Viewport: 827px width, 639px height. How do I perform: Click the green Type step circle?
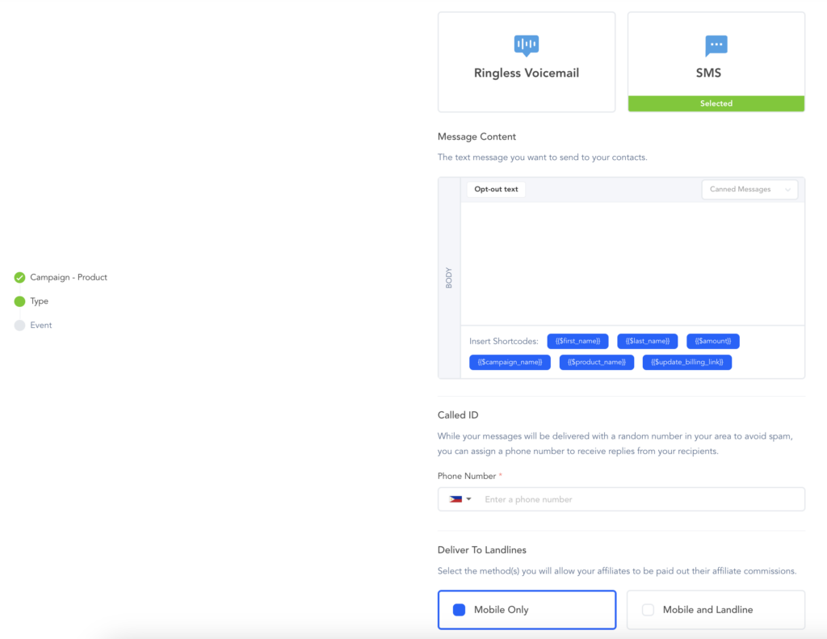19,301
